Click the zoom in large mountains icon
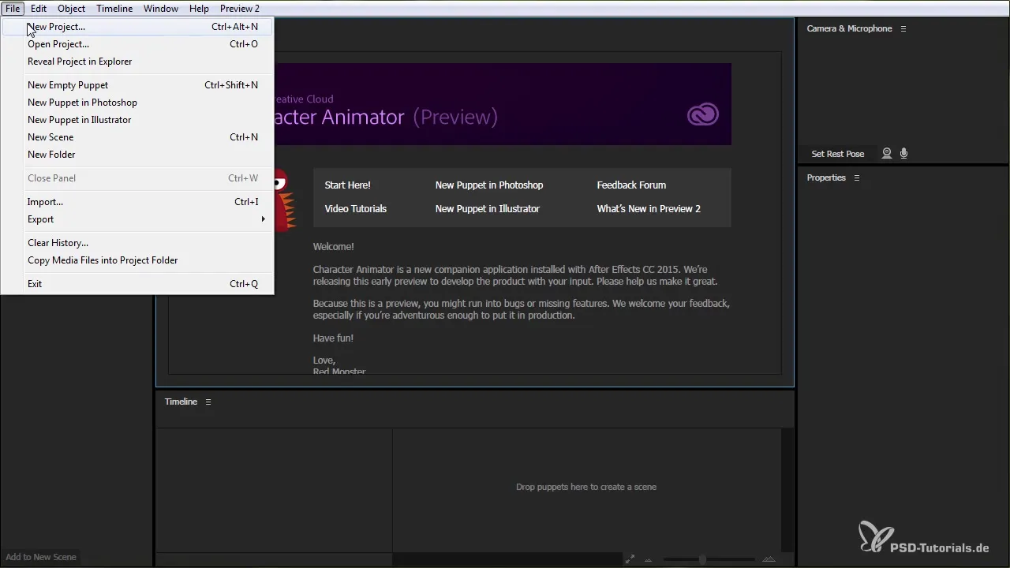Viewport: 1010px width, 568px height. (x=769, y=559)
